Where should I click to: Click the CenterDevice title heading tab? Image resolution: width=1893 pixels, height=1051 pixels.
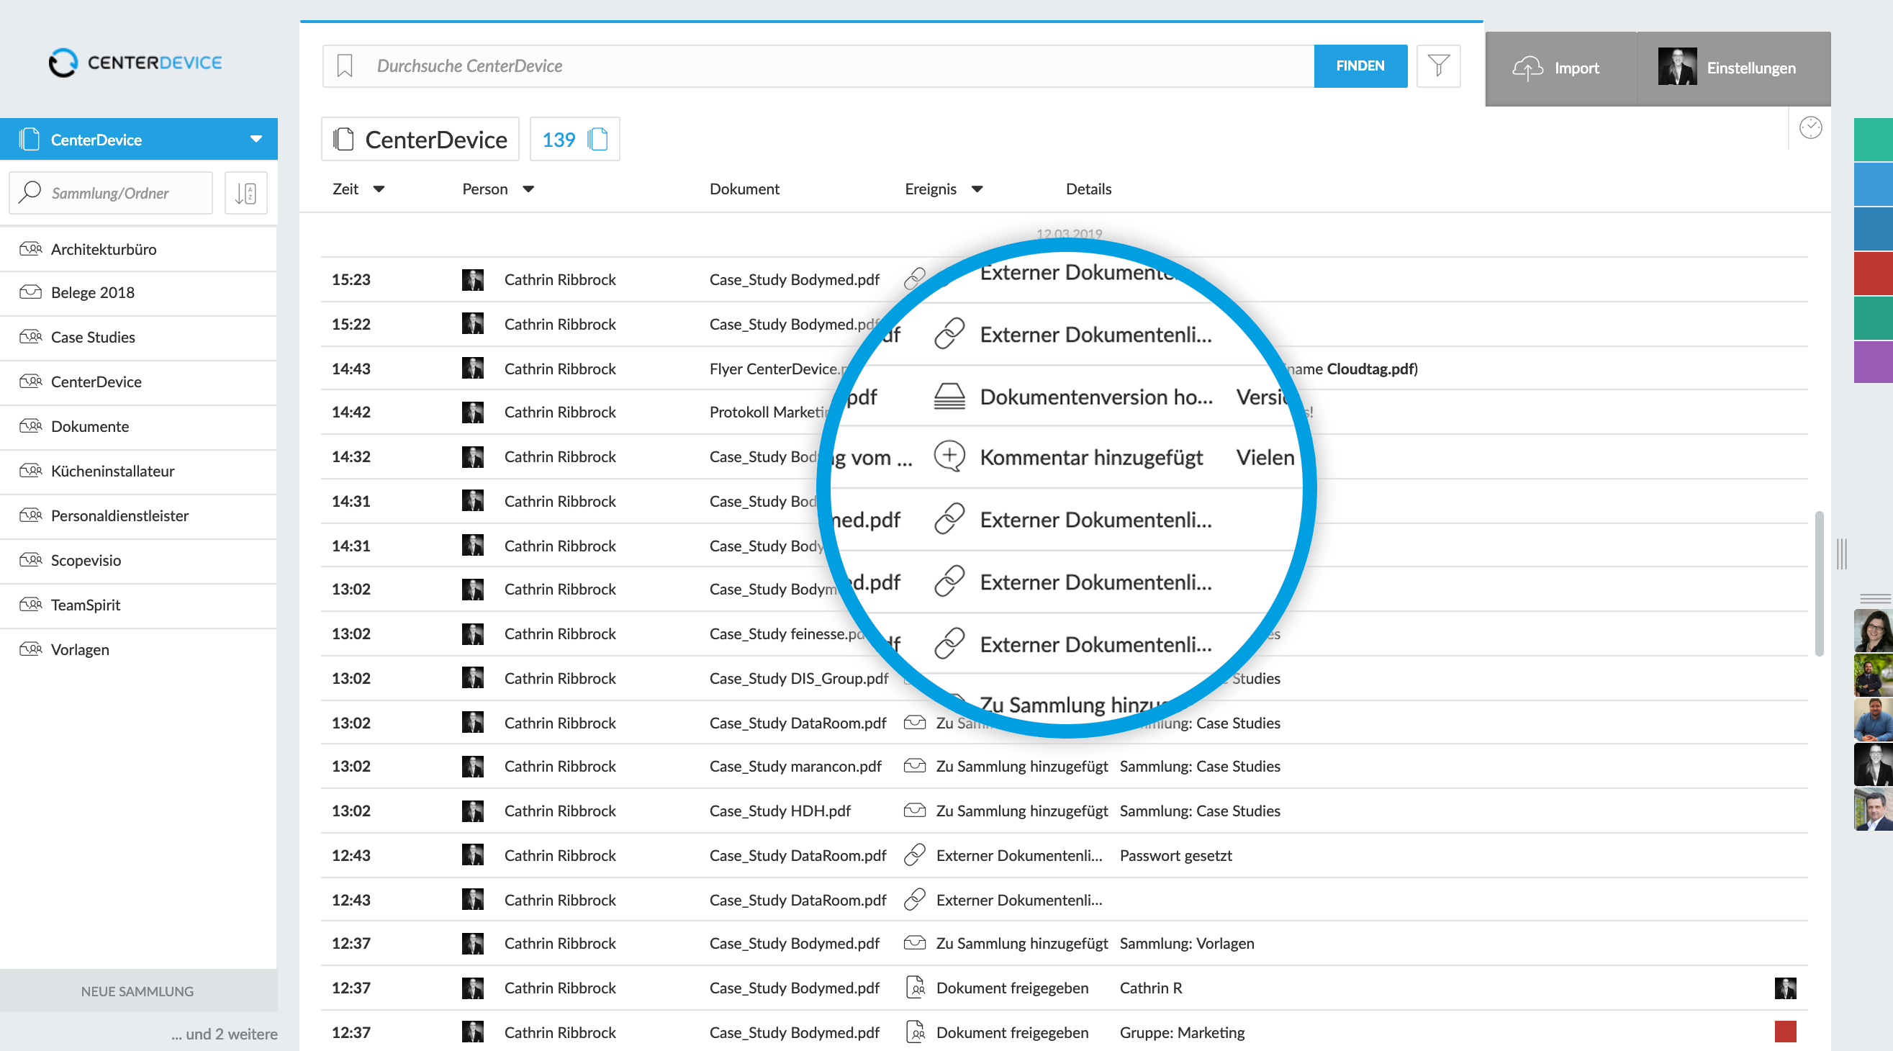420,139
